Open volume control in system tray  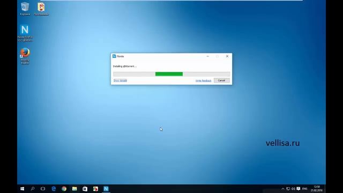tap(293, 189)
